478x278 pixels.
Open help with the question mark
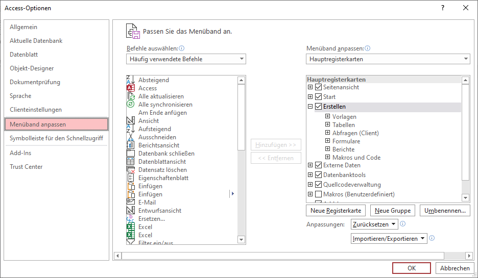click(443, 8)
